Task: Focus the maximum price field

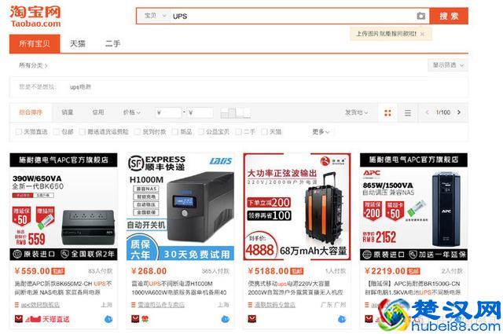Action: 200,112
